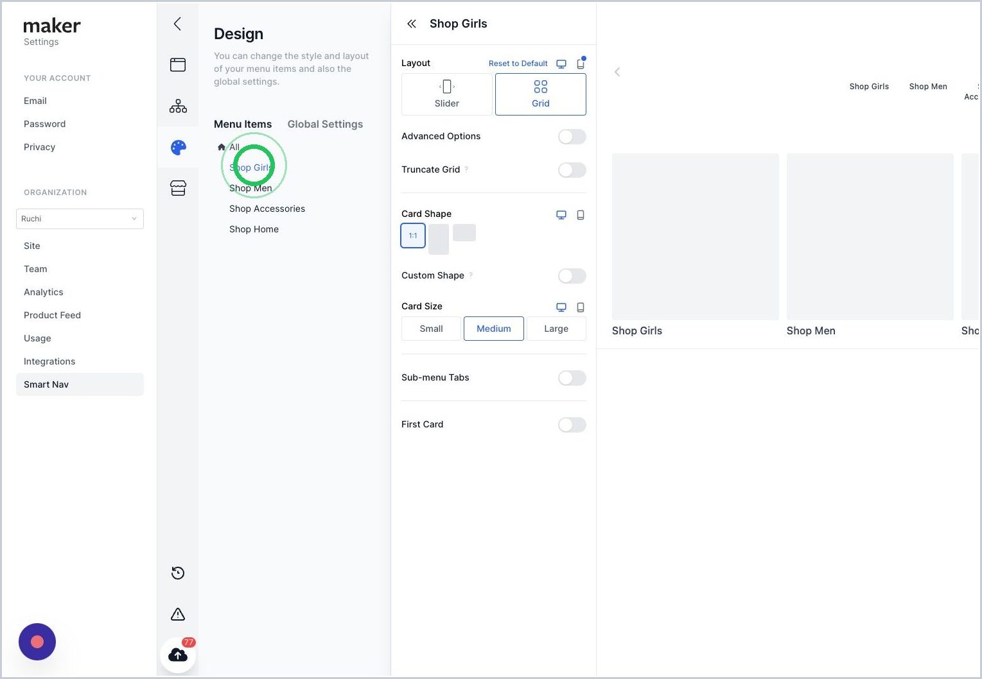The height and width of the screenshot is (679, 982).
Task: Select the Design palette icon
Action: coord(178,148)
